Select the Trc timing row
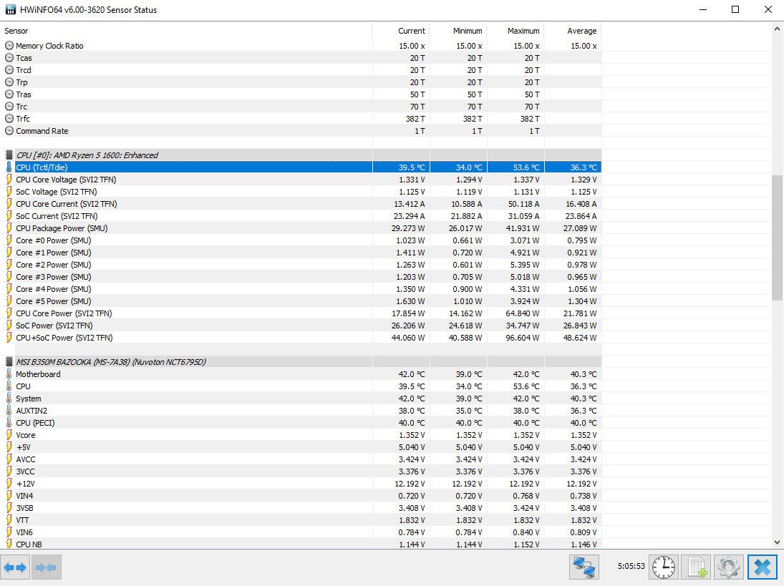The height and width of the screenshot is (586, 784). pos(301,107)
